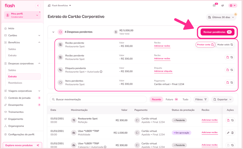The height and width of the screenshot is (149, 243).
Task: Click the Adicionar etiqueta link
Action: coord(163,71)
